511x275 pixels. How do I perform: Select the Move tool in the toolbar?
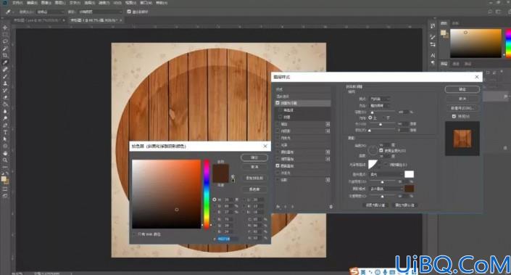coord(5,28)
